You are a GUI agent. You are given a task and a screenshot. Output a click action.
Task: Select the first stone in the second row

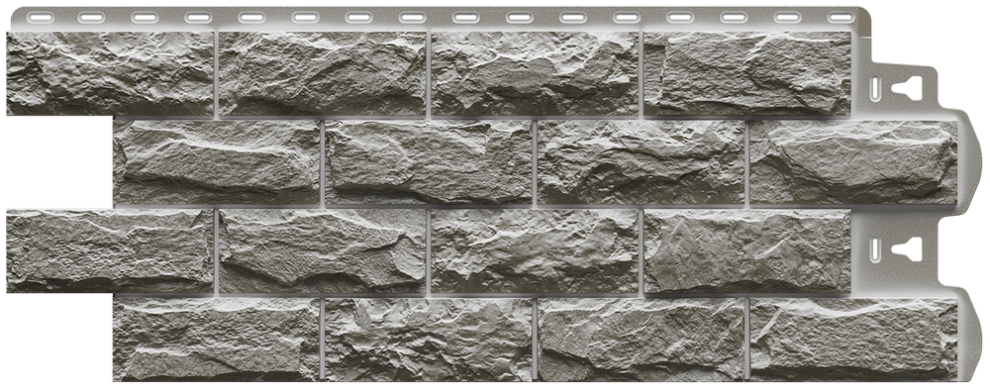(x=217, y=162)
